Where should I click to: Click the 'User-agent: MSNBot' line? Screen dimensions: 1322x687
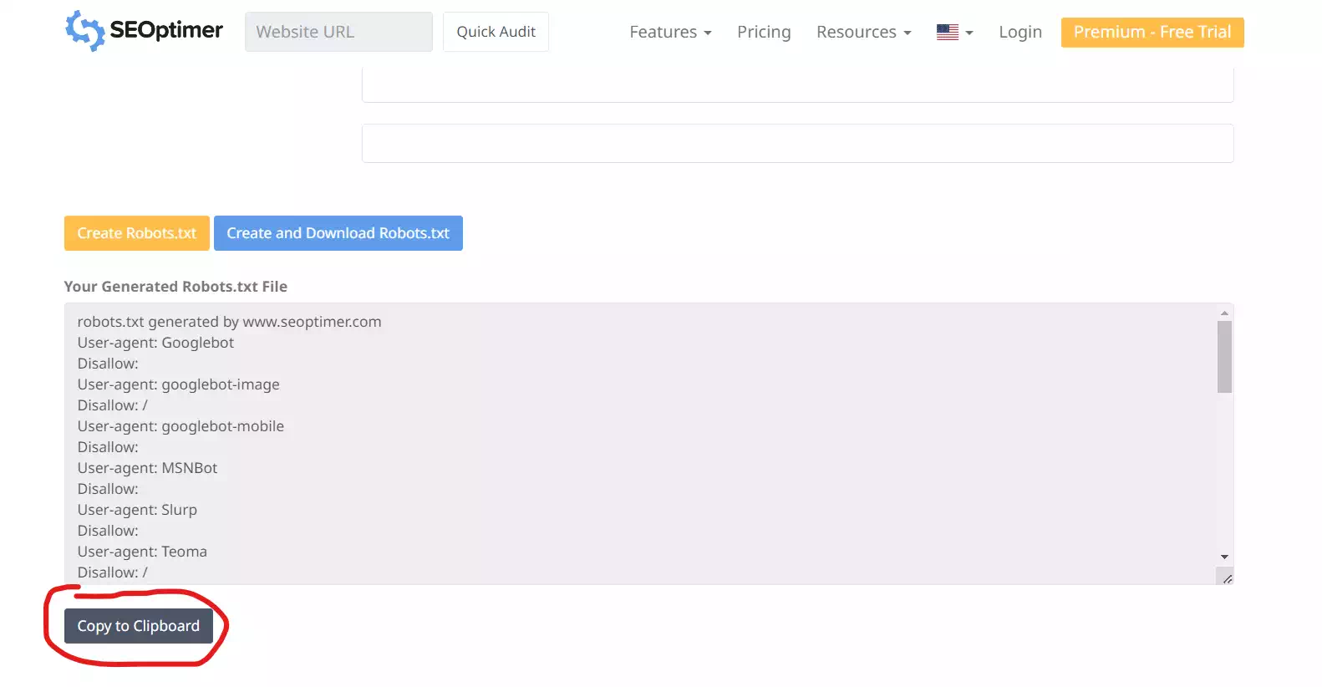tap(147, 468)
